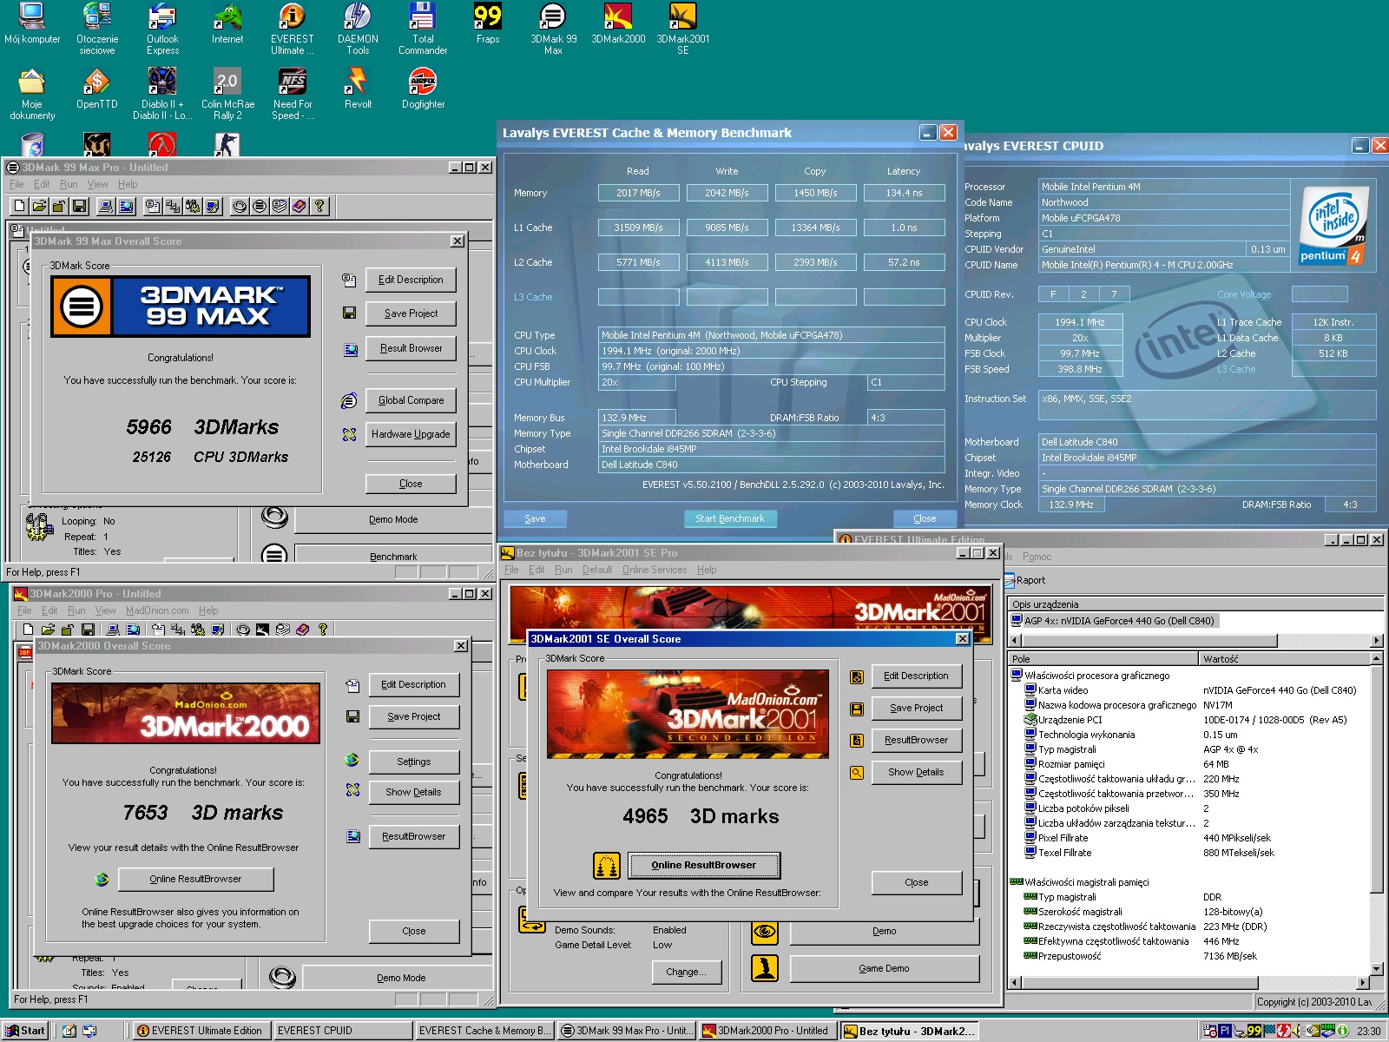Click Game Demo button in 3DMark2001
Viewport: 1389px width, 1042px height.
point(884,968)
